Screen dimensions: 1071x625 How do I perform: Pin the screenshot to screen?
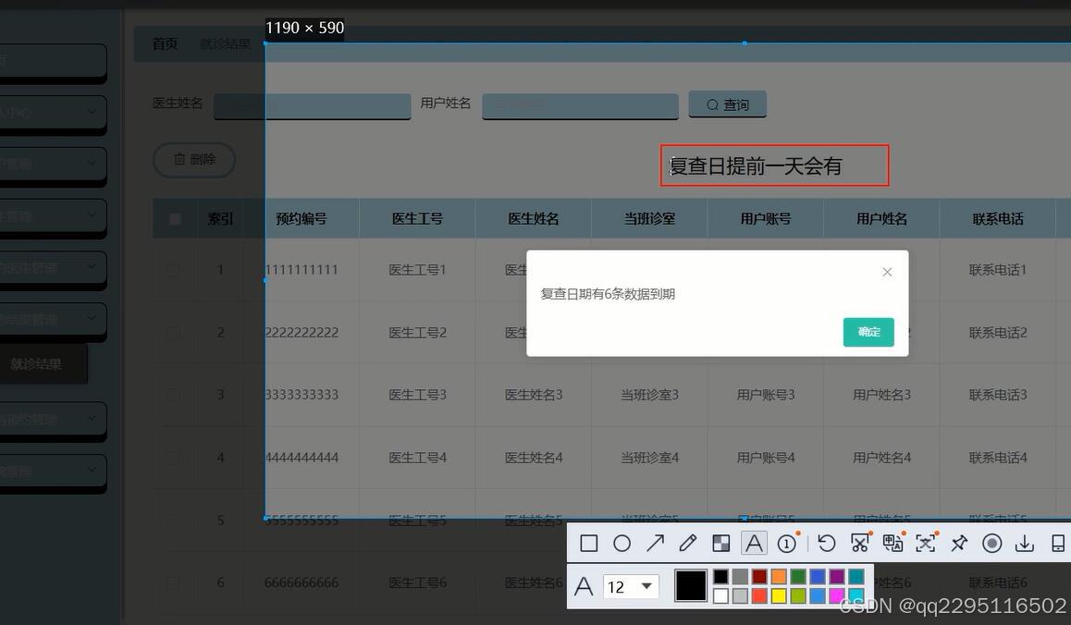coord(959,544)
